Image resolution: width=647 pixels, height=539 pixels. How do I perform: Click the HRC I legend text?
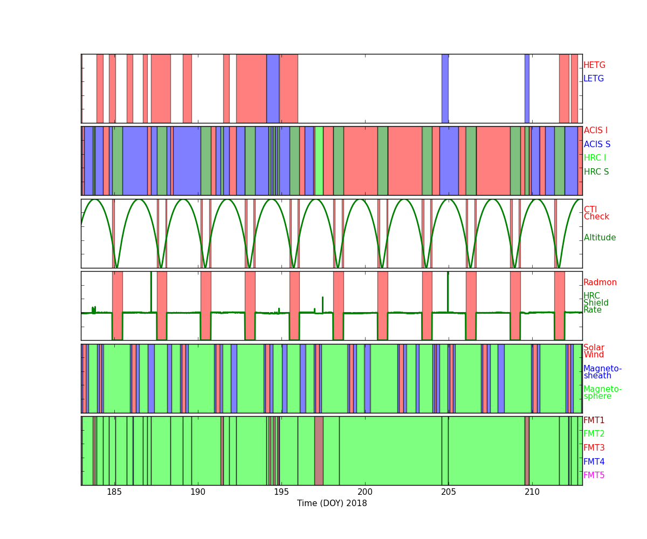pos(595,158)
